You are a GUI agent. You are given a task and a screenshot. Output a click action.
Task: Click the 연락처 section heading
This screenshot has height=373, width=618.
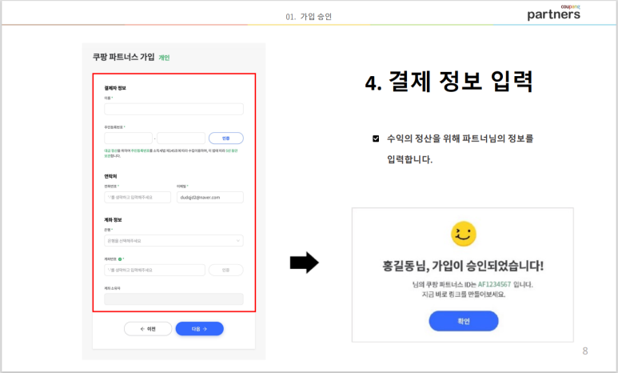[110, 176]
